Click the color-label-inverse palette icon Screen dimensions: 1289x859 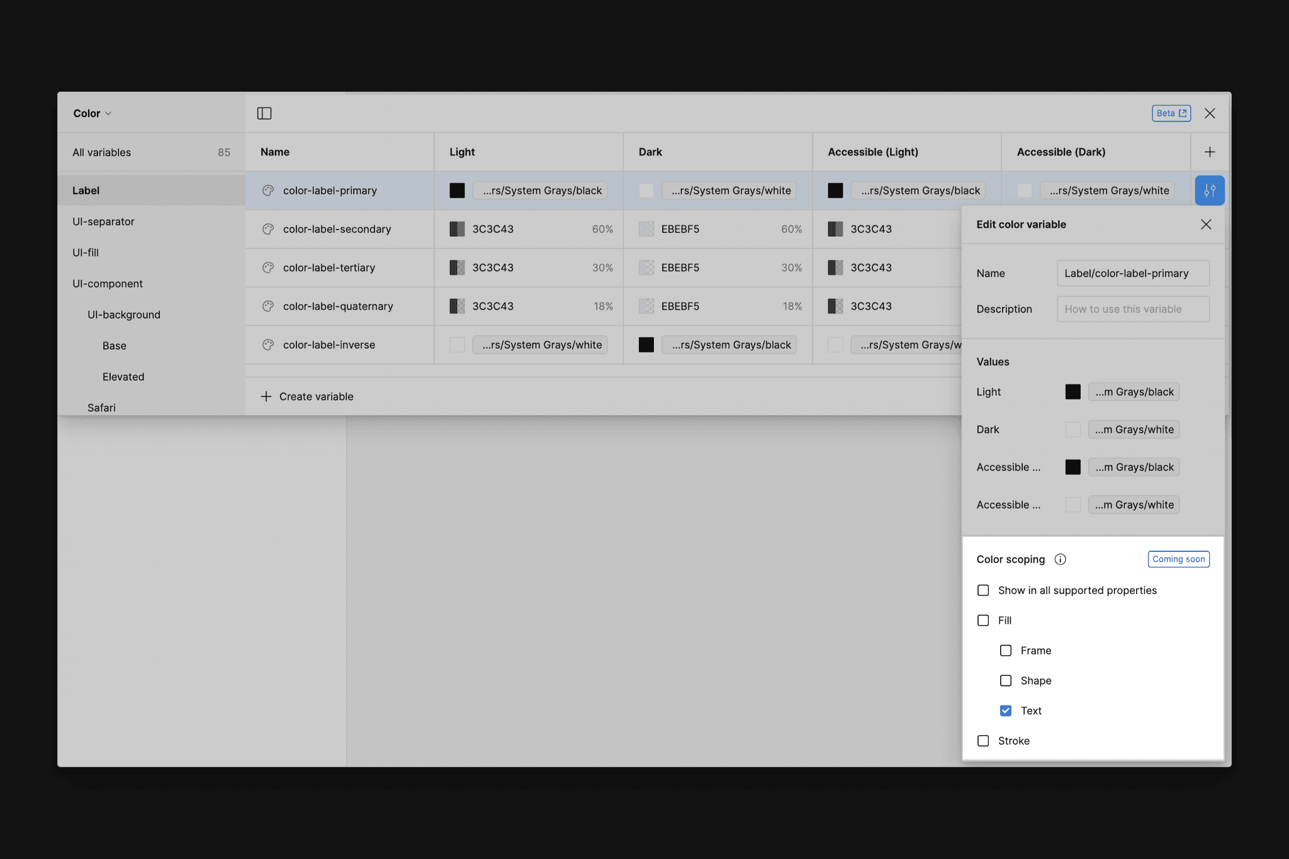(268, 345)
